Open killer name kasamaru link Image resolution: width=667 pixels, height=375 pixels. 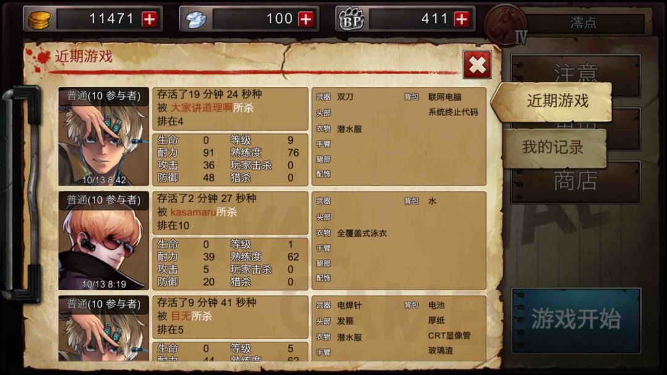pos(193,212)
